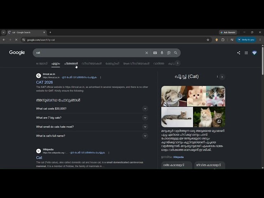The height and width of the screenshot is (198, 264).
Task: Share the results using the share icon
Action: point(238,53)
